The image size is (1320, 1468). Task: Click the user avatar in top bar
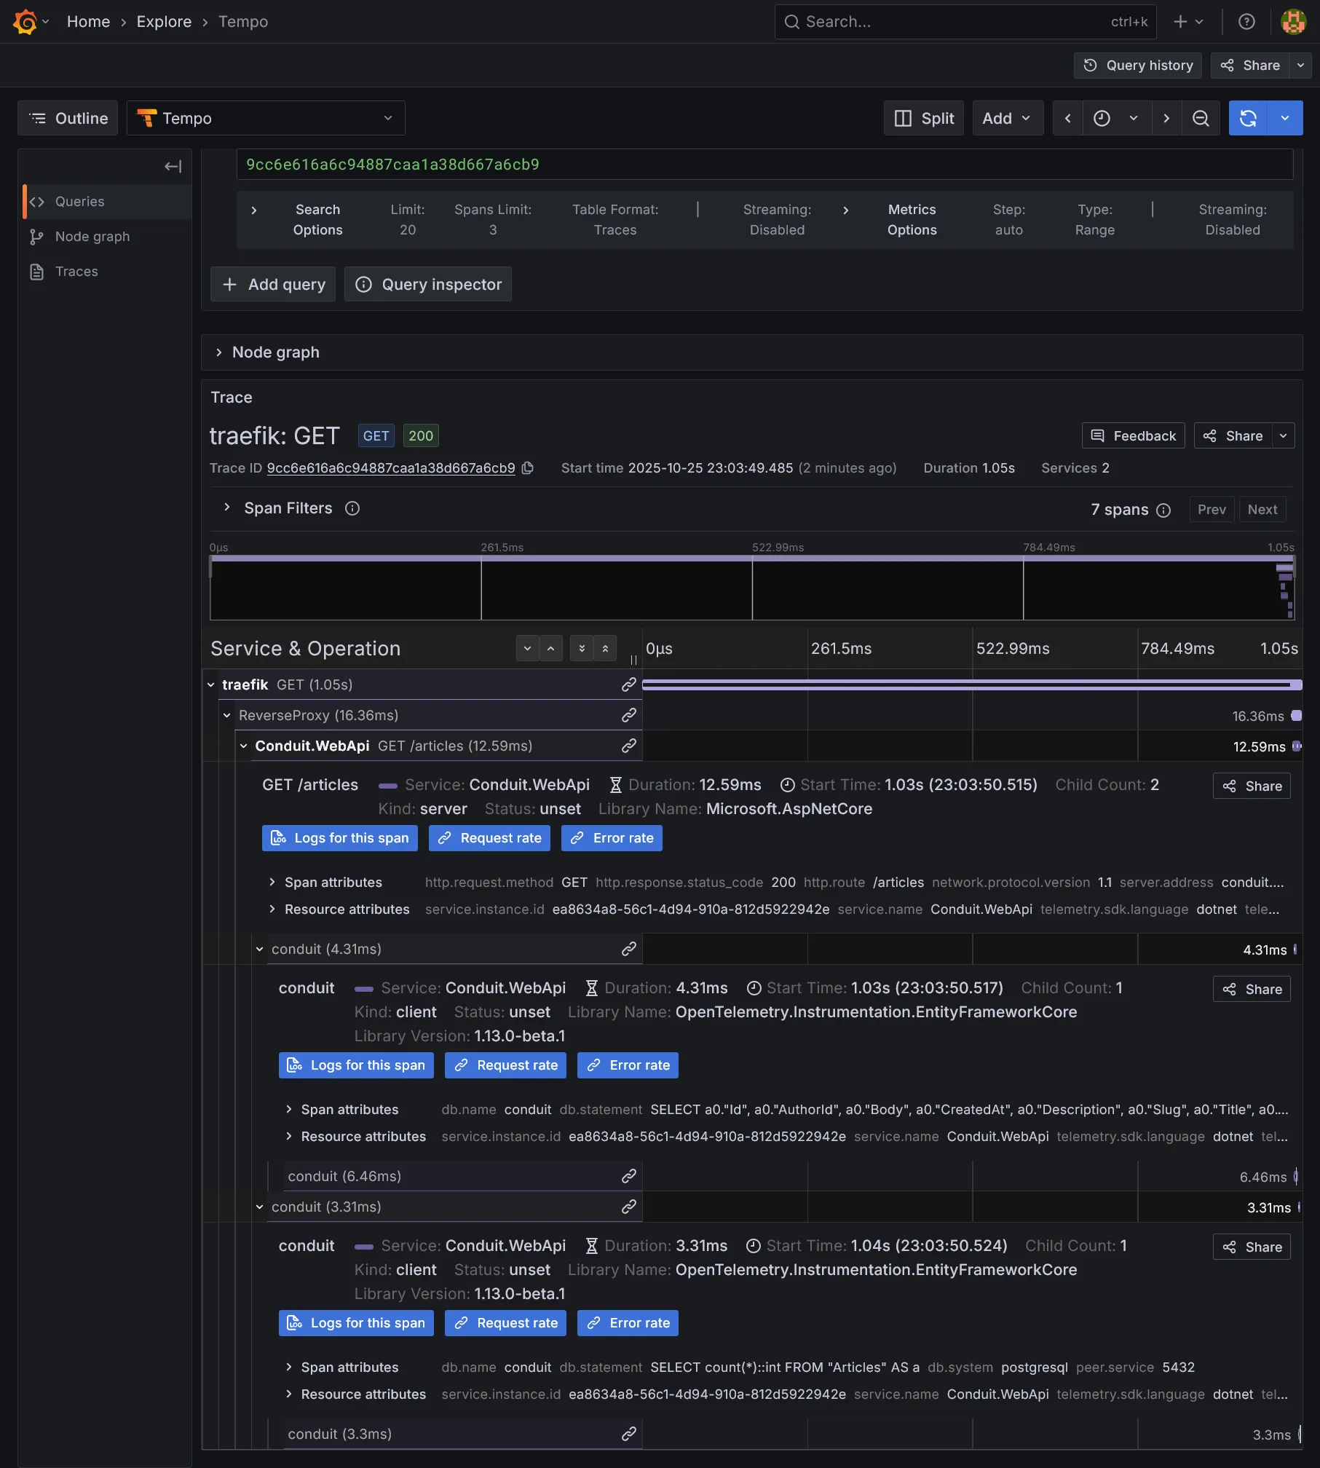[x=1293, y=22]
